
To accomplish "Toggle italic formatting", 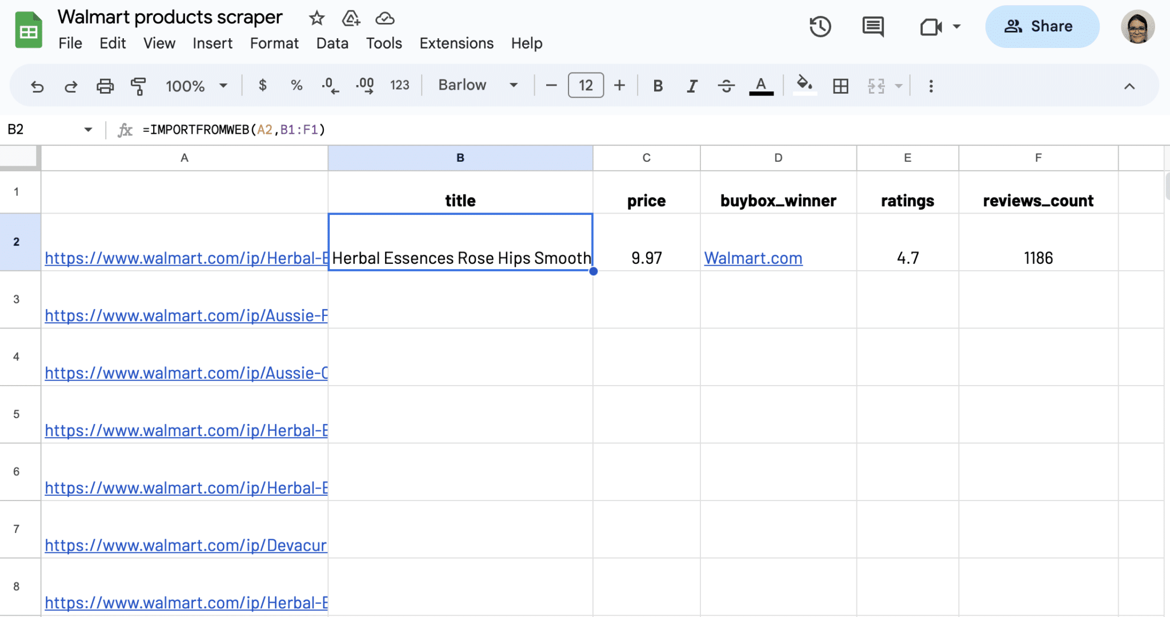I will pyautogui.click(x=691, y=86).
